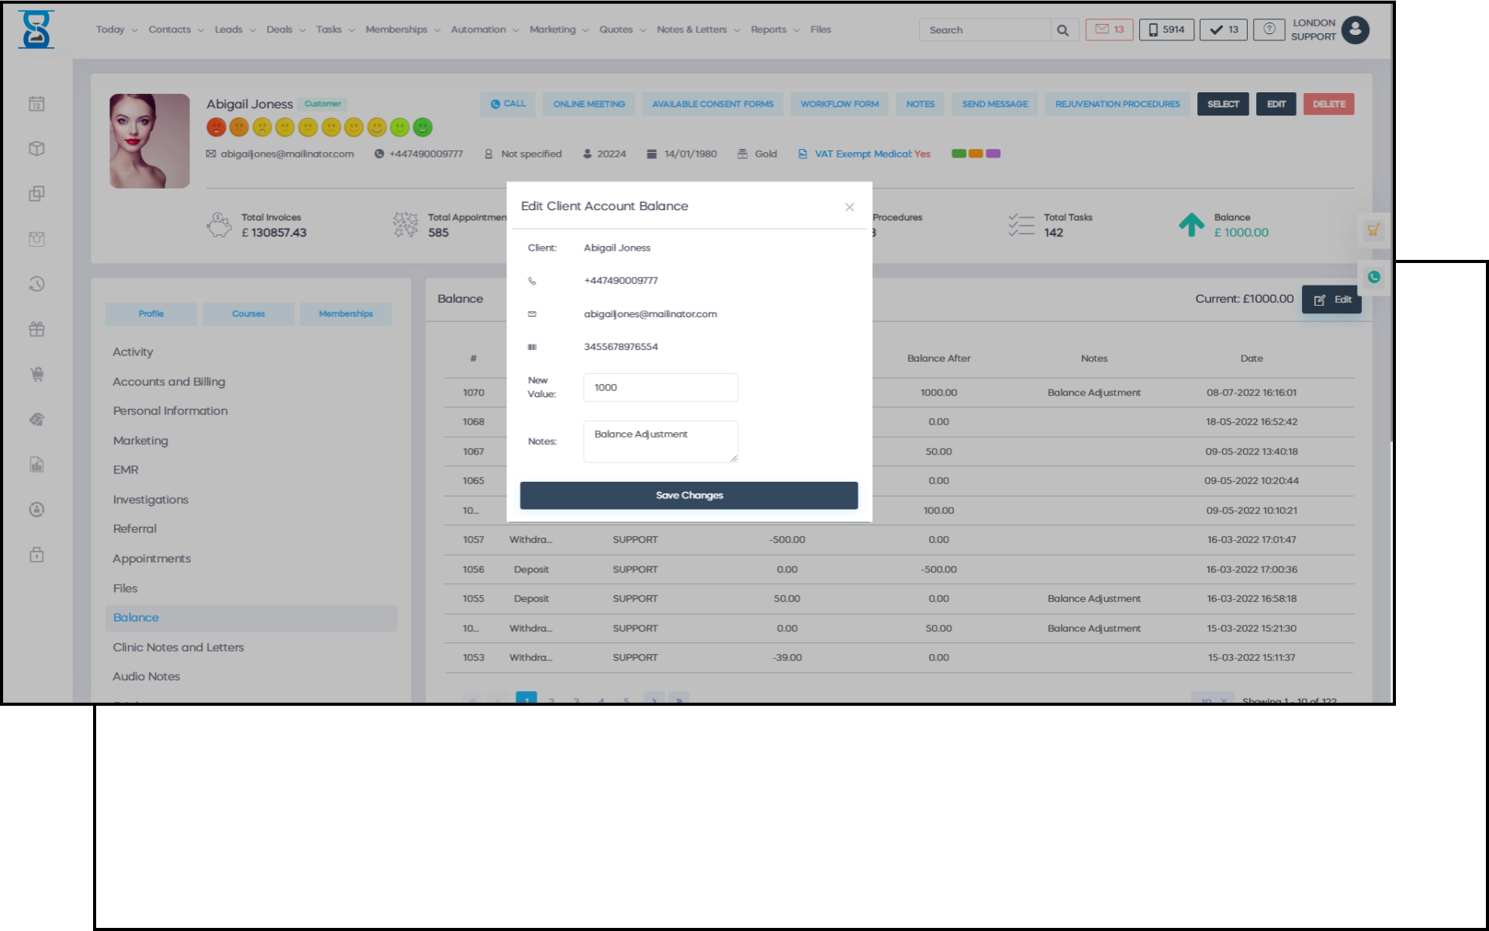
Task: Click the shopping cart icon in left sidebar
Action: coord(36,375)
